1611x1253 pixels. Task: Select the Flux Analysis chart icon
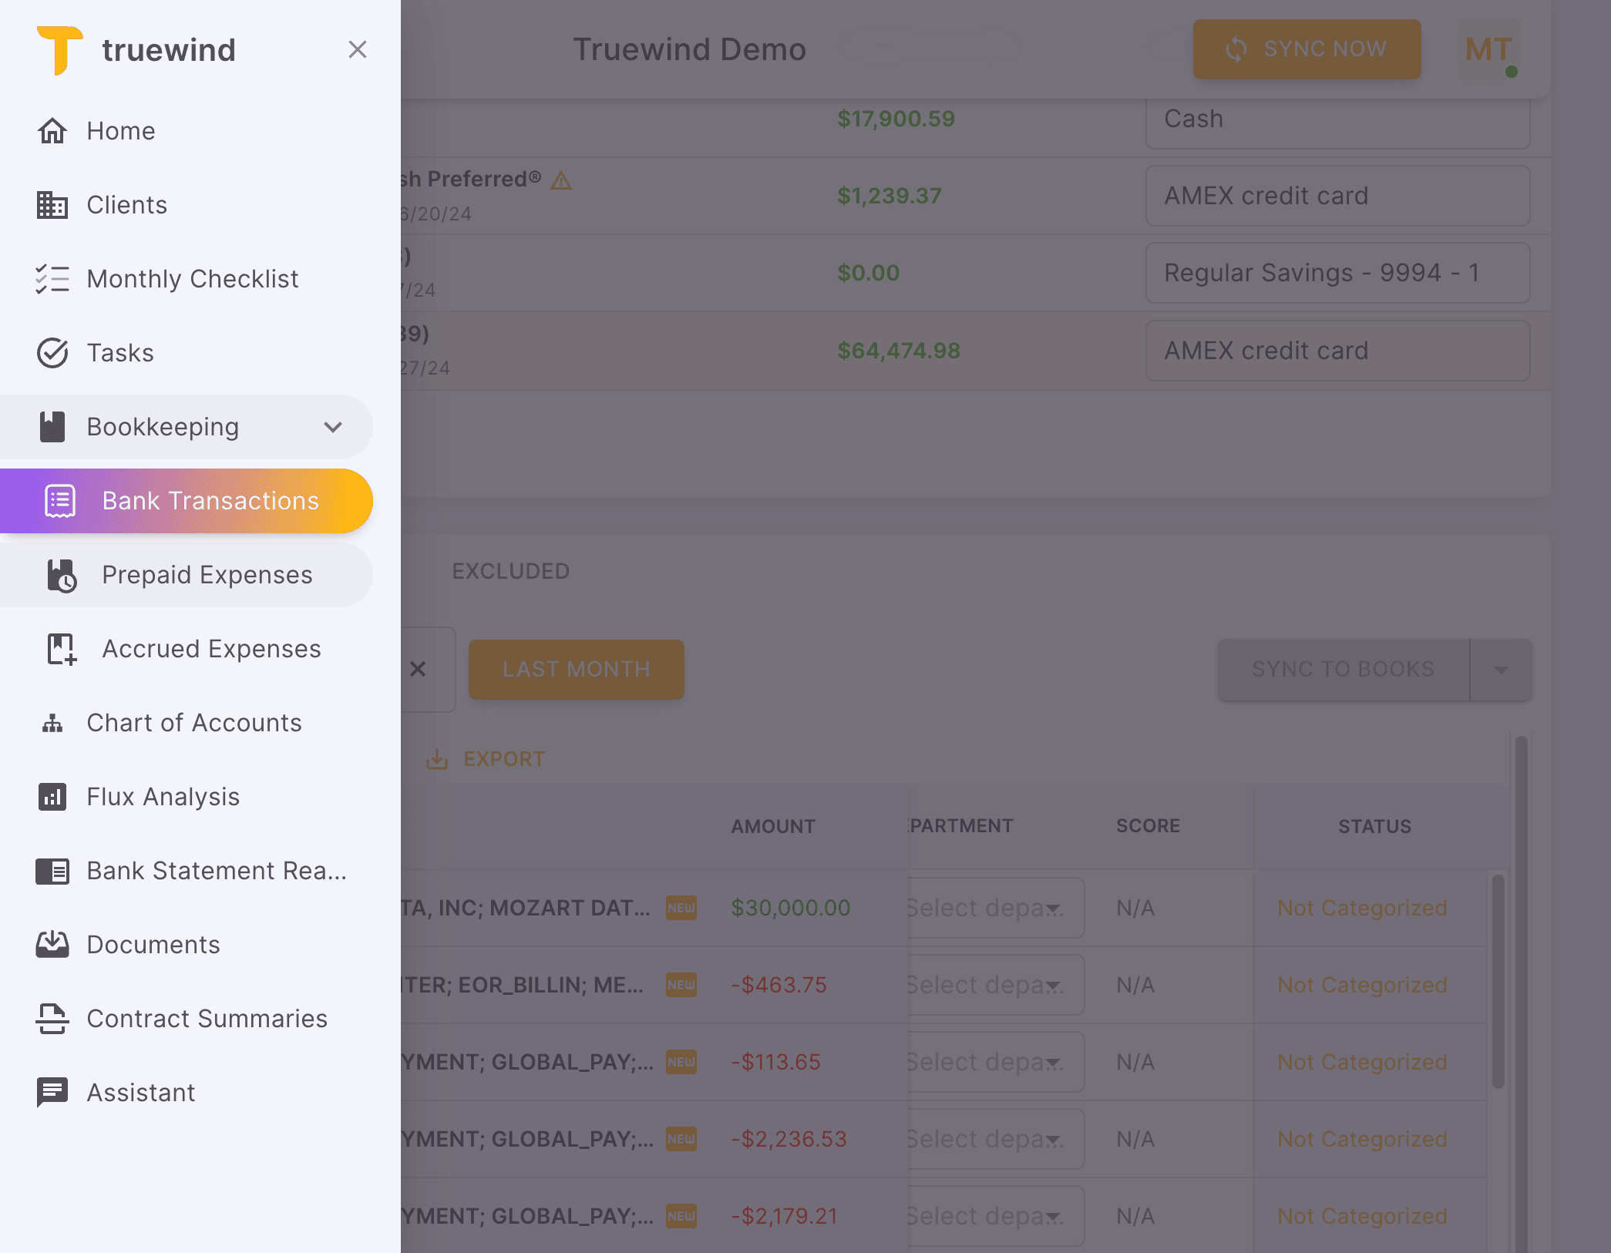click(51, 797)
